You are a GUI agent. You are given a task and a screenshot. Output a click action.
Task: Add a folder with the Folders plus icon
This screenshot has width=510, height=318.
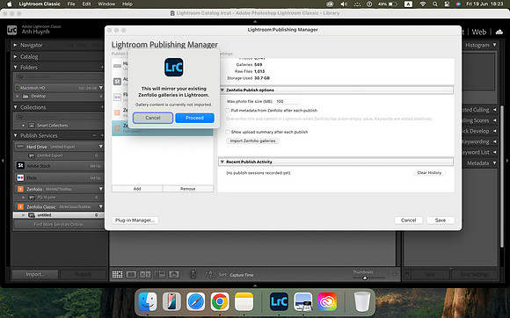pos(102,68)
